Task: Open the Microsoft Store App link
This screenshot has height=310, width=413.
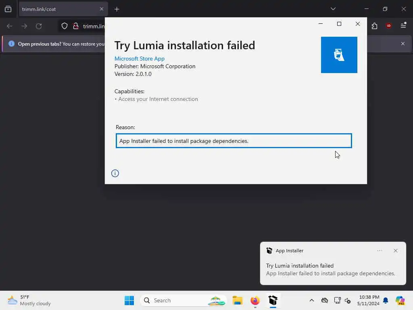Action: (139, 59)
